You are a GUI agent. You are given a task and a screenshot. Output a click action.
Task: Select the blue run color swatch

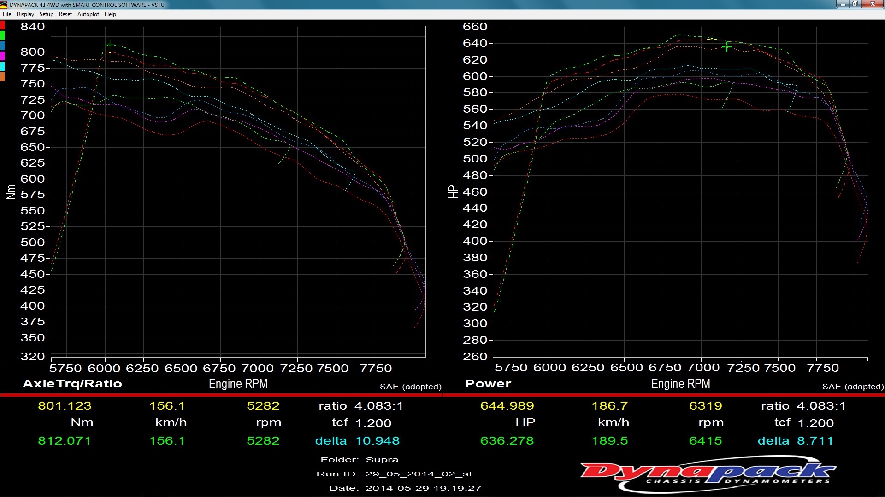pyautogui.click(x=3, y=46)
